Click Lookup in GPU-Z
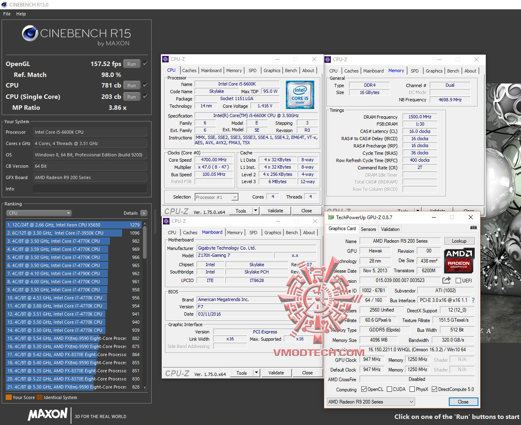 tap(459, 241)
